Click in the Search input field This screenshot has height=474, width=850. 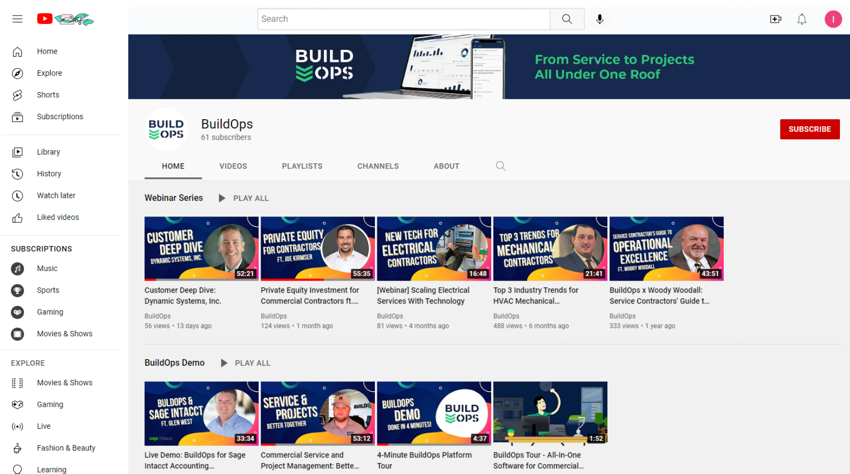(404, 19)
